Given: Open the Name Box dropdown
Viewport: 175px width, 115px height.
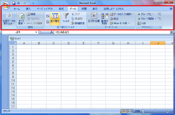Looking at the screenshot, I should click(36, 32).
